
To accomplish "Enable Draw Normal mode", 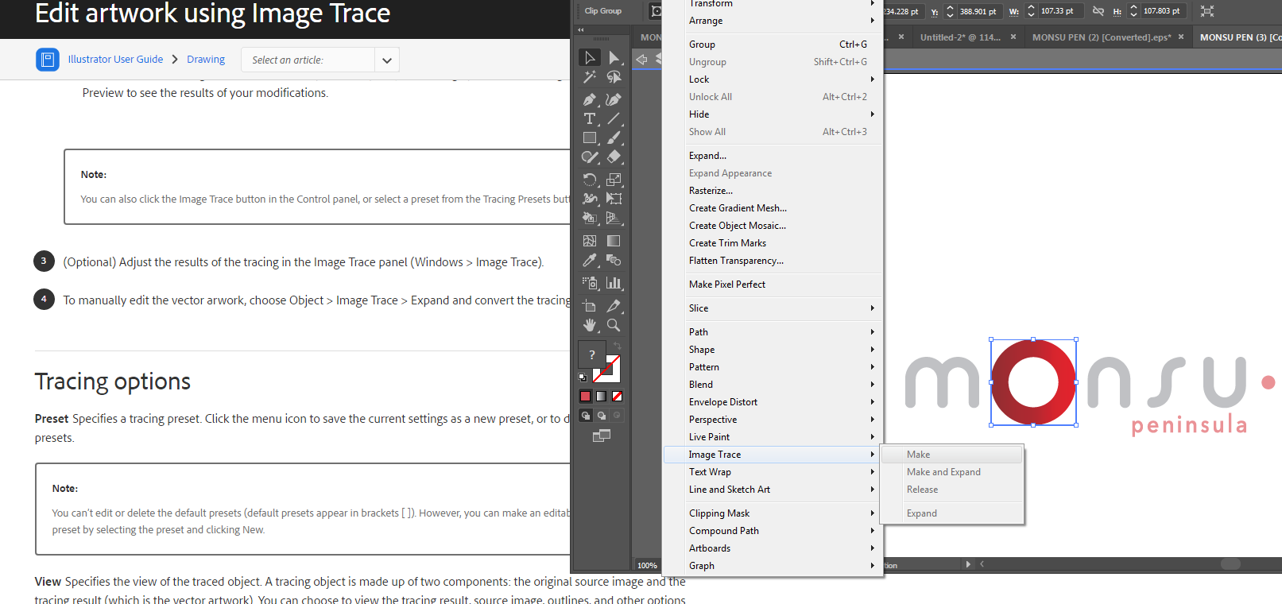I will coord(586,416).
